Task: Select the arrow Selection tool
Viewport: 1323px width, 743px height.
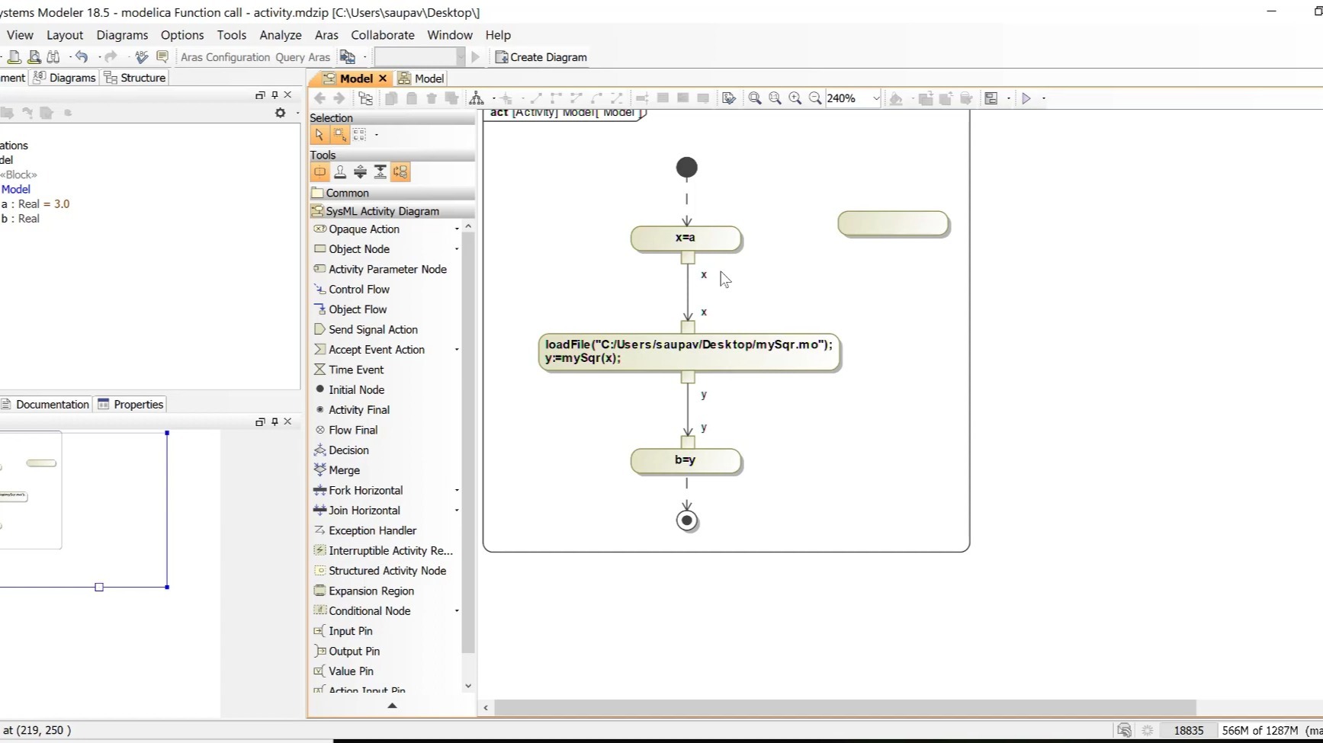Action: click(320, 135)
